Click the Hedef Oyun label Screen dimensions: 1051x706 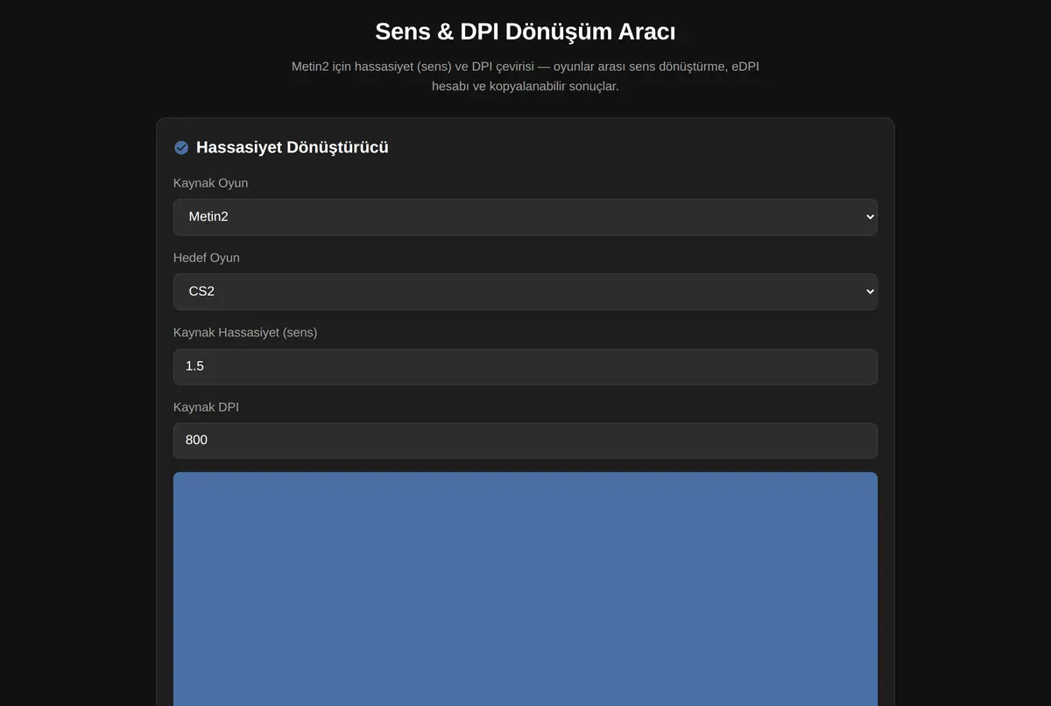coord(207,258)
